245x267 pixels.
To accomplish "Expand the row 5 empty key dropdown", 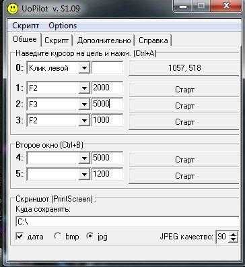I will 84,175.
